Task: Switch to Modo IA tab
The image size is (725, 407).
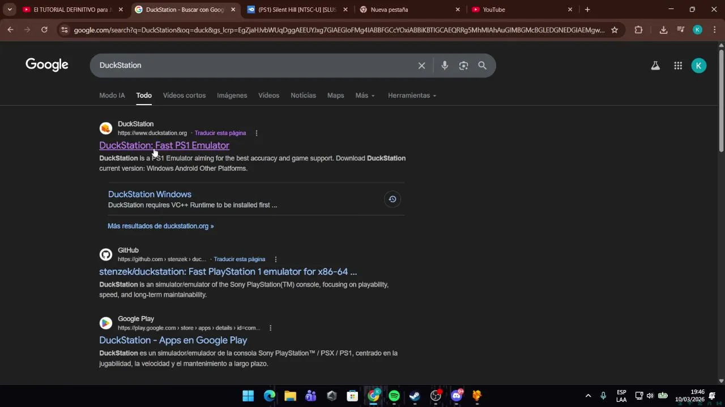Action: (x=112, y=96)
